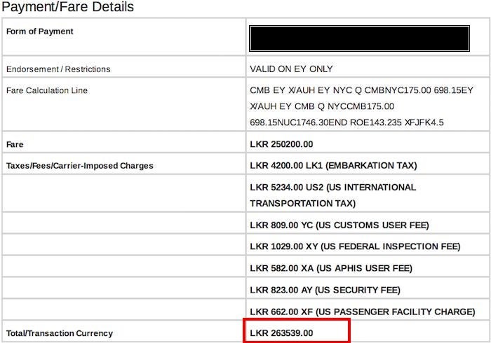Select total amount 'LKR 263539.00'

(281, 333)
